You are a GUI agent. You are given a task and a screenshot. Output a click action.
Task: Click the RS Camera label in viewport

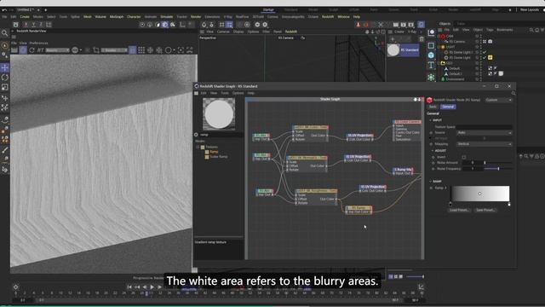pyautogui.click(x=286, y=38)
